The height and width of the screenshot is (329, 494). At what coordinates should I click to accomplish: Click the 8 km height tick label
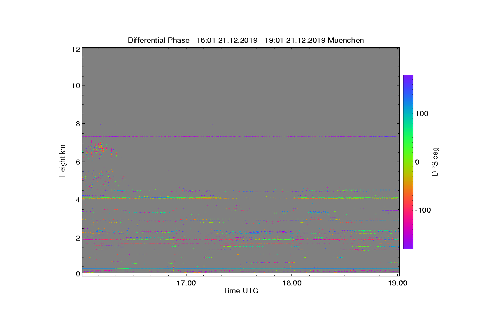(x=77, y=124)
